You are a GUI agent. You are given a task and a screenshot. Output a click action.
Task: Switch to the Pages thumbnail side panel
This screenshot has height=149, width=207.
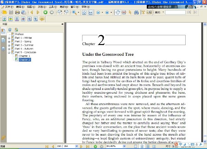click(3, 40)
